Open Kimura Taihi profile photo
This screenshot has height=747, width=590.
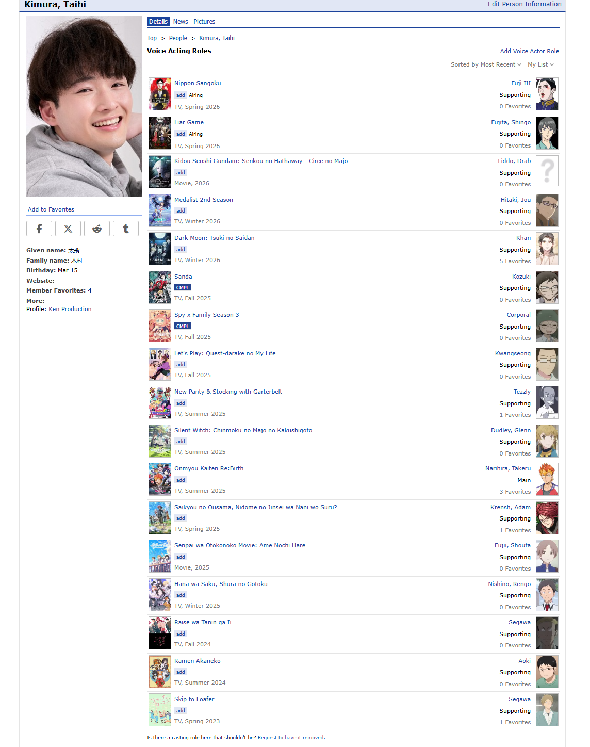point(85,106)
